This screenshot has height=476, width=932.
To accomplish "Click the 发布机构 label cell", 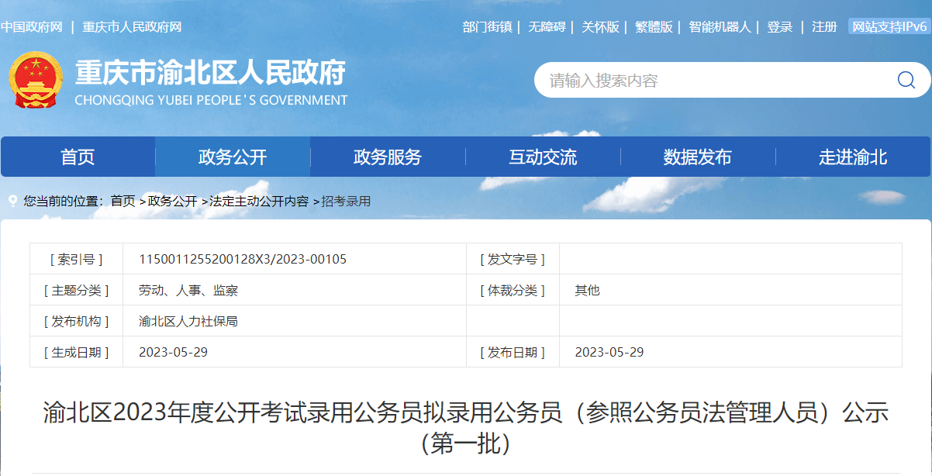I will pos(76,321).
